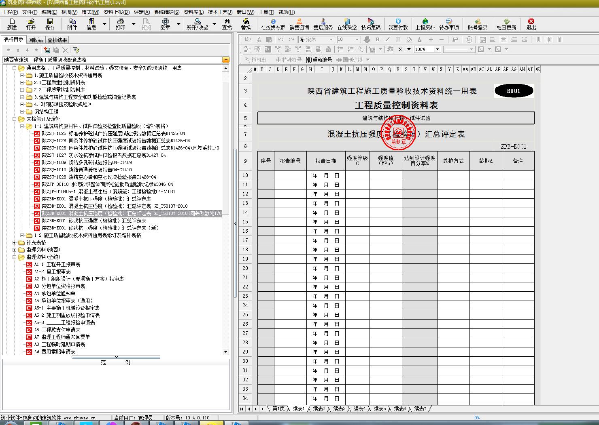Open the font color picker
Viewport: 599px width, 425px height.
(x=419, y=40)
